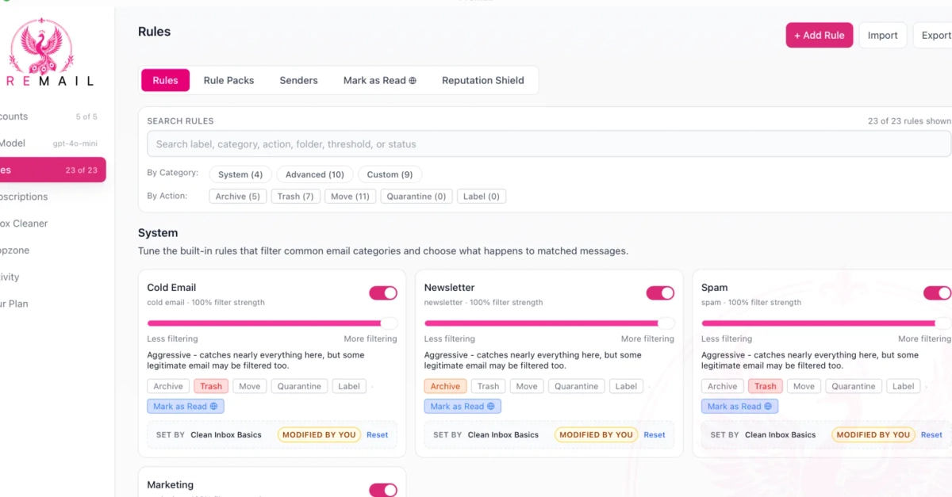Choose Quarantine for the Cold Email rule
Screen dimensions: 952x497
click(x=299, y=387)
